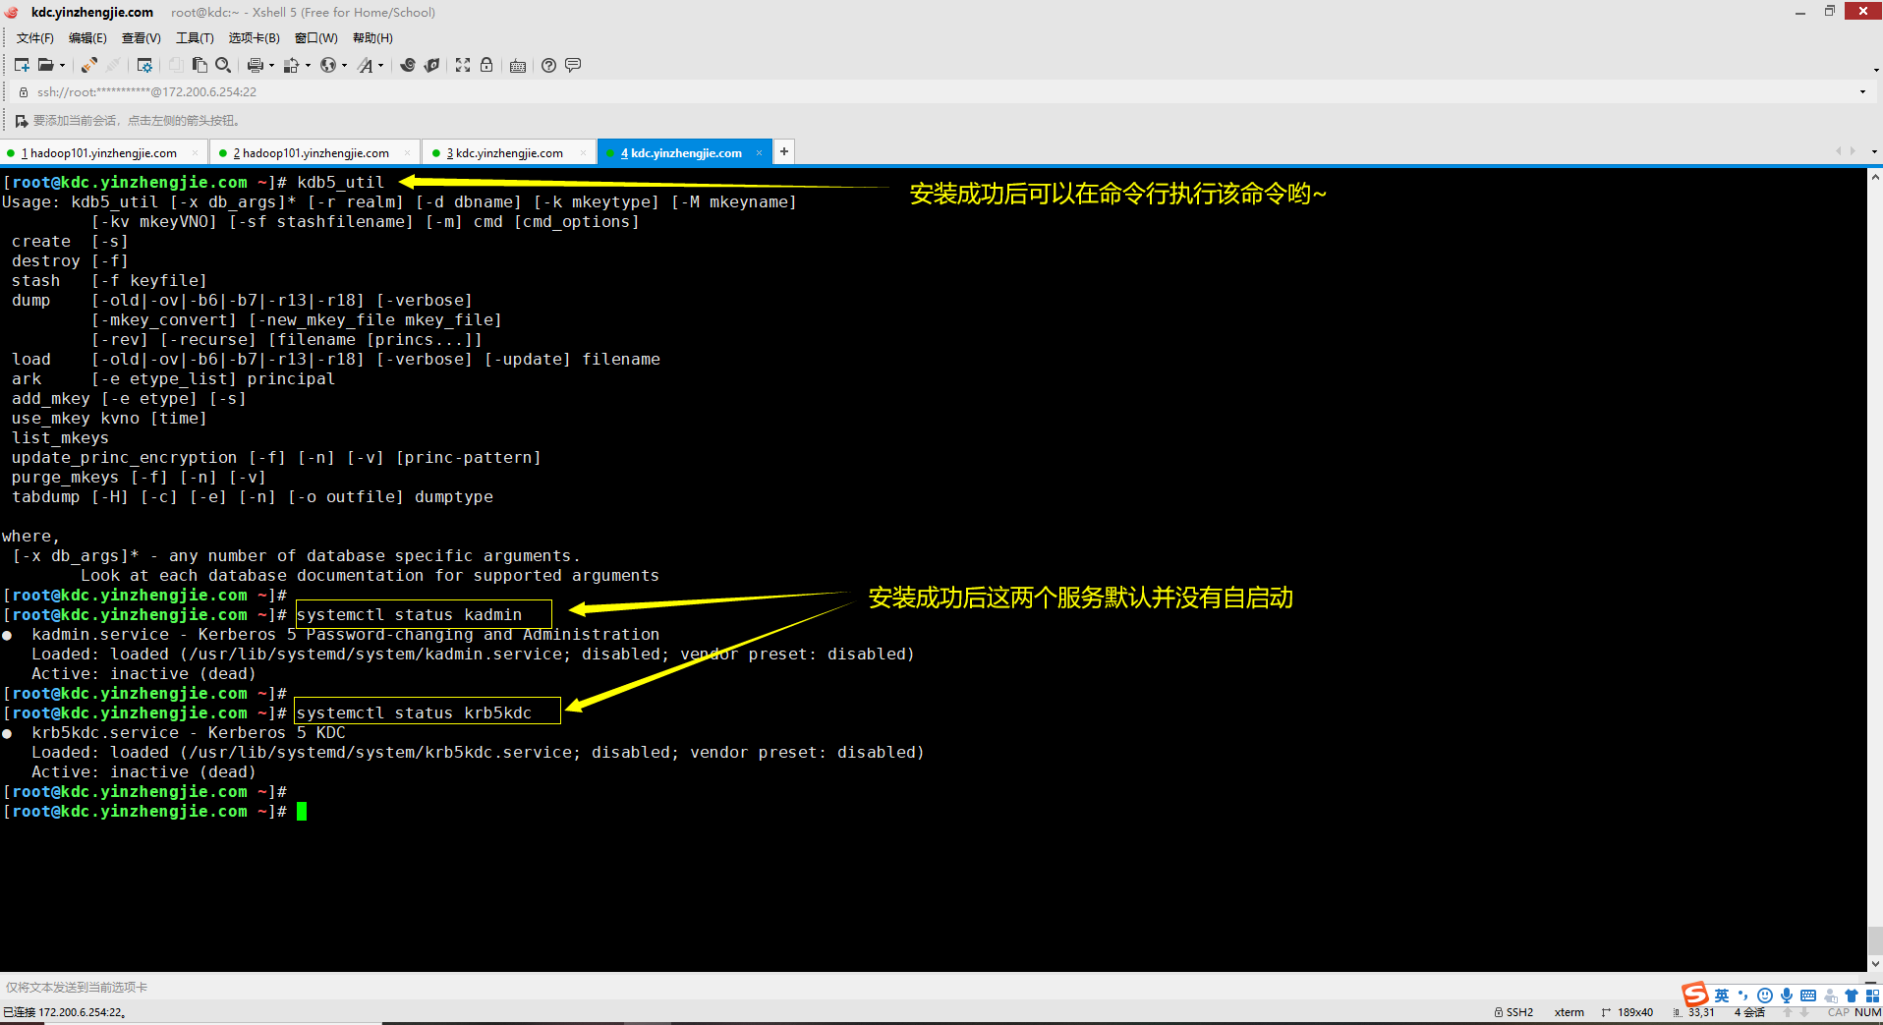
Task: Click the add current session arrow icon
Action: click(22, 121)
